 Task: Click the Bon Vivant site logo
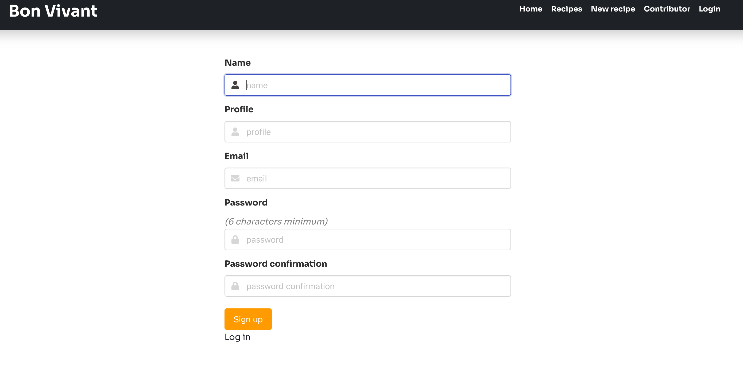point(53,11)
